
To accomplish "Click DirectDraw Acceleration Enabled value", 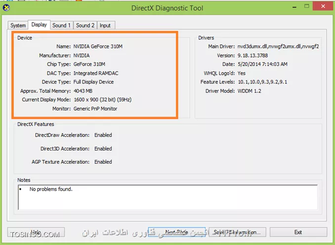I will [103, 135].
